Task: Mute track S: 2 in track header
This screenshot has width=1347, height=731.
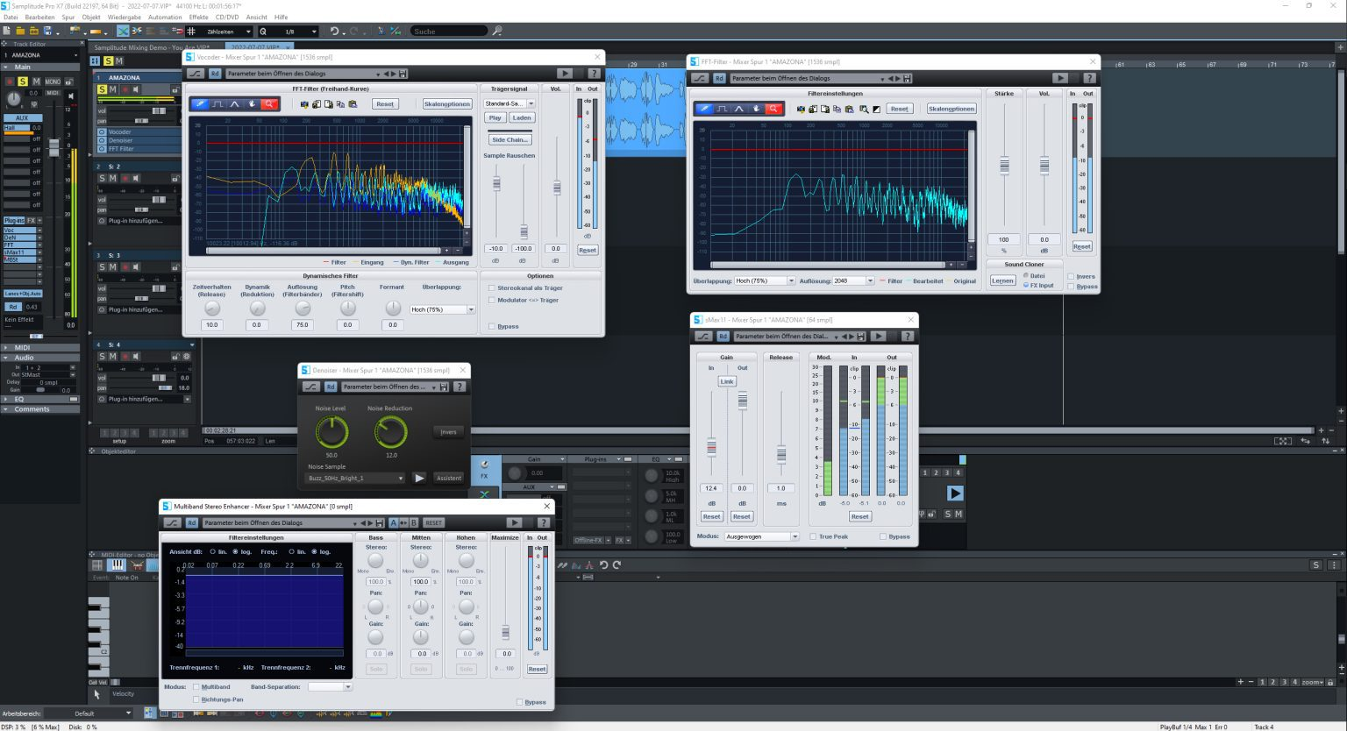Action: (112, 178)
